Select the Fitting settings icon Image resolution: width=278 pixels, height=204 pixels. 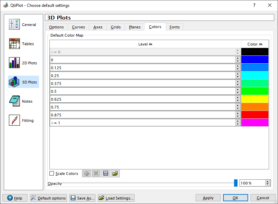pos(14,120)
